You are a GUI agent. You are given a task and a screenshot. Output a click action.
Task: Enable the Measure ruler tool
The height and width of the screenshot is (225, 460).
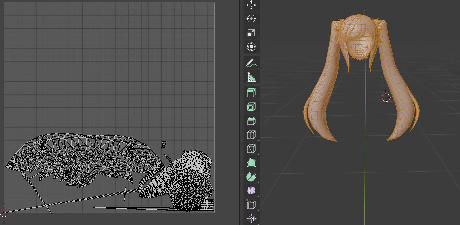pyautogui.click(x=251, y=77)
